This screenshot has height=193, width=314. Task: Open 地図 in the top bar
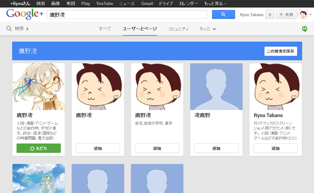tap(71, 3)
